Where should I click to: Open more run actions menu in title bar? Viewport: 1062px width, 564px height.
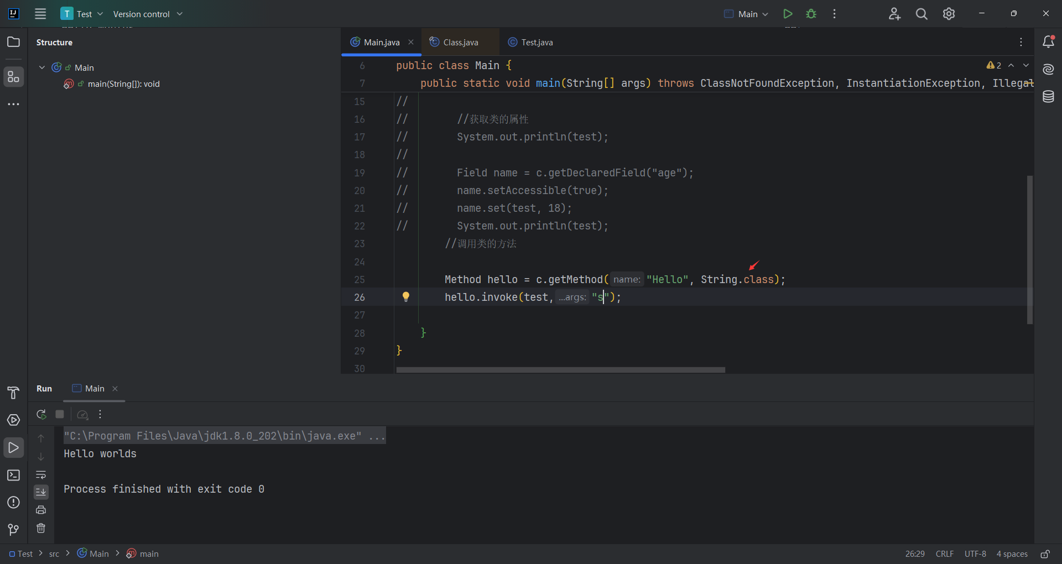[x=834, y=14]
